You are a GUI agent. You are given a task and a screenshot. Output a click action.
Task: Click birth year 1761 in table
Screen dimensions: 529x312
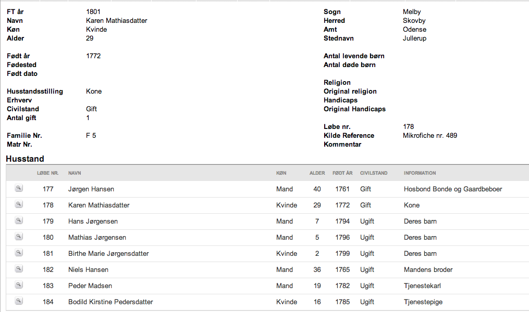pyautogui.click(x=342, y=189)
